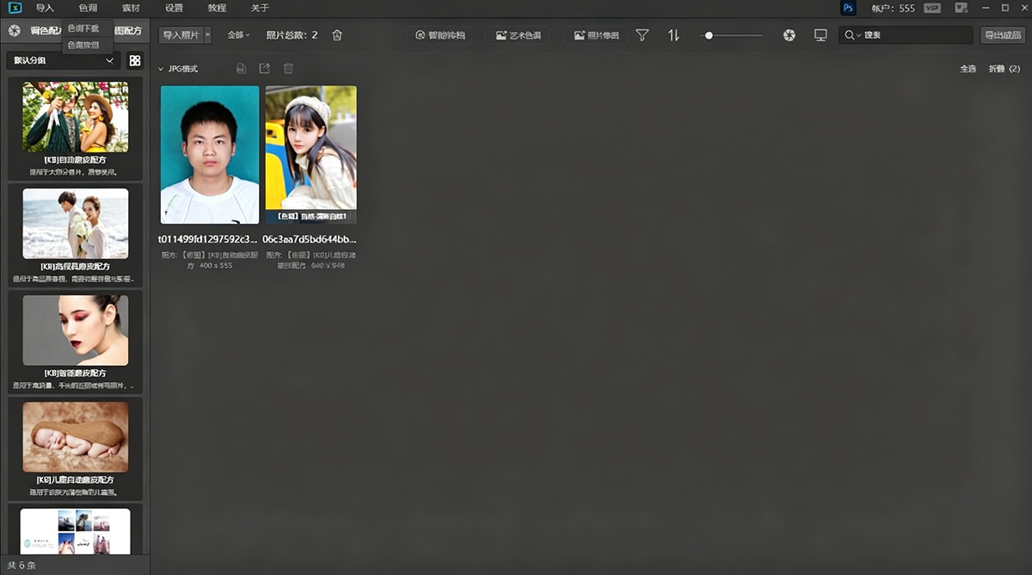
Task: Click the 艺术色调 button
Action: coord(518,35)
